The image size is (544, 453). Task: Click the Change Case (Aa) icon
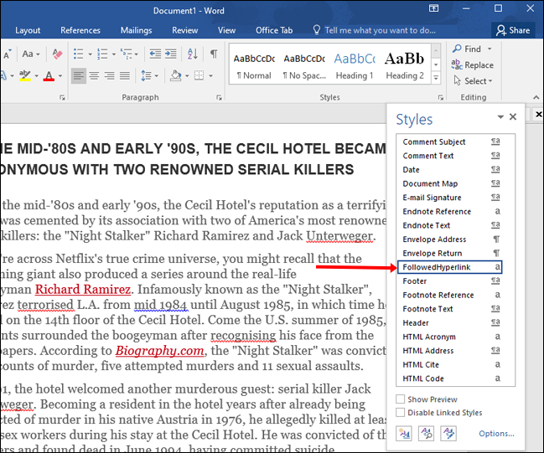30,54
